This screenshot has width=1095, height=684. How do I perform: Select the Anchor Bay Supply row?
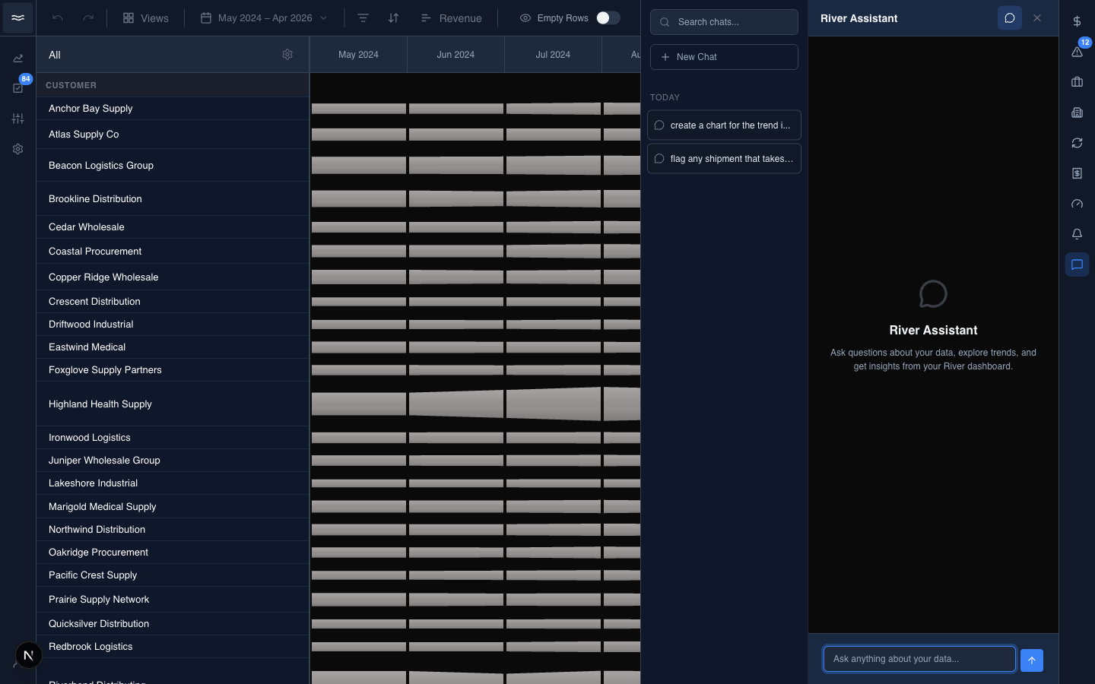tap(173, 109)
